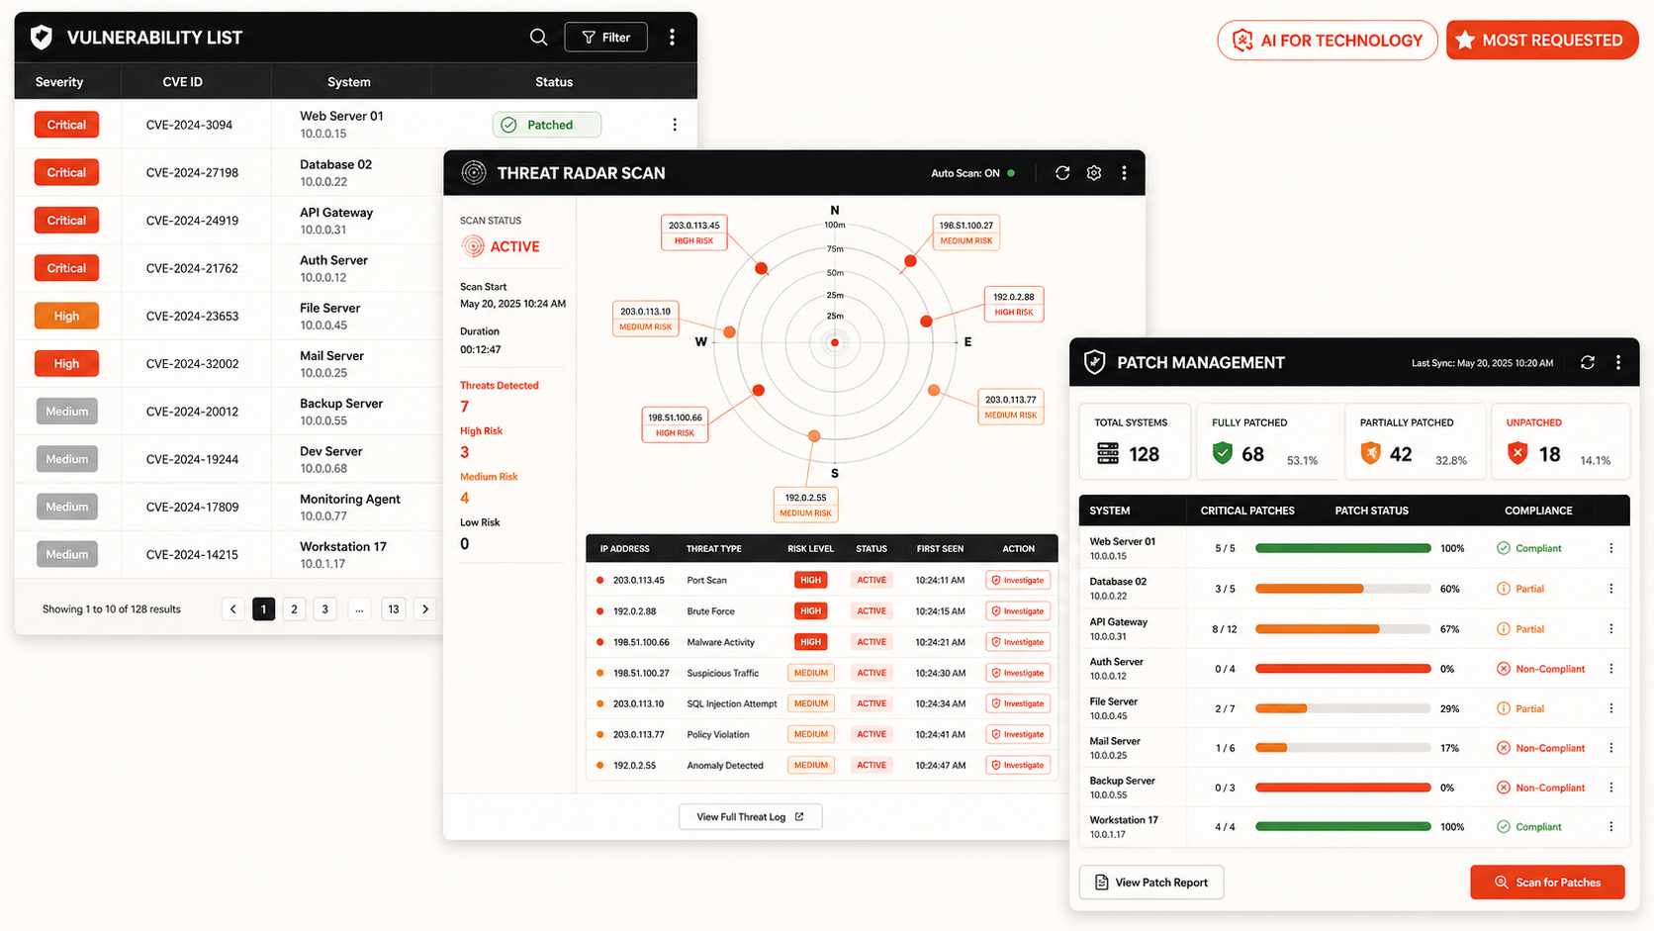Click Critical badge for CVE-2024-27198
The width and height of the screenshot is (1654, 931).
pos(66,172)
